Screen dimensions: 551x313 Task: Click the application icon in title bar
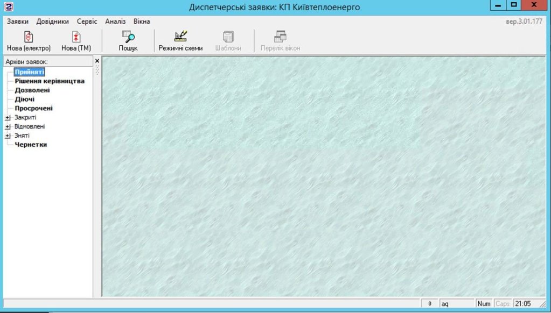coord(8,7)
